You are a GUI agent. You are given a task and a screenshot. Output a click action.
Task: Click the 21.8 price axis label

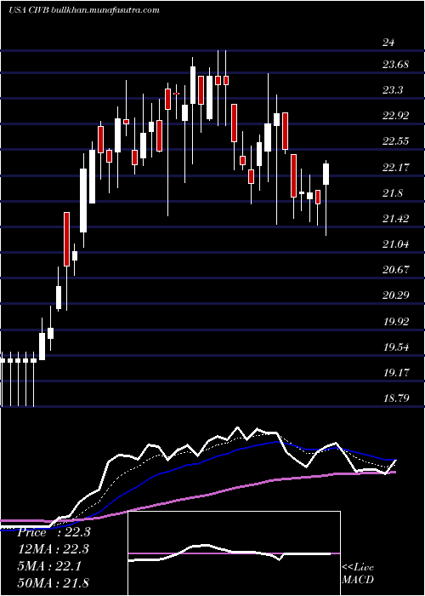click(393, 192)
